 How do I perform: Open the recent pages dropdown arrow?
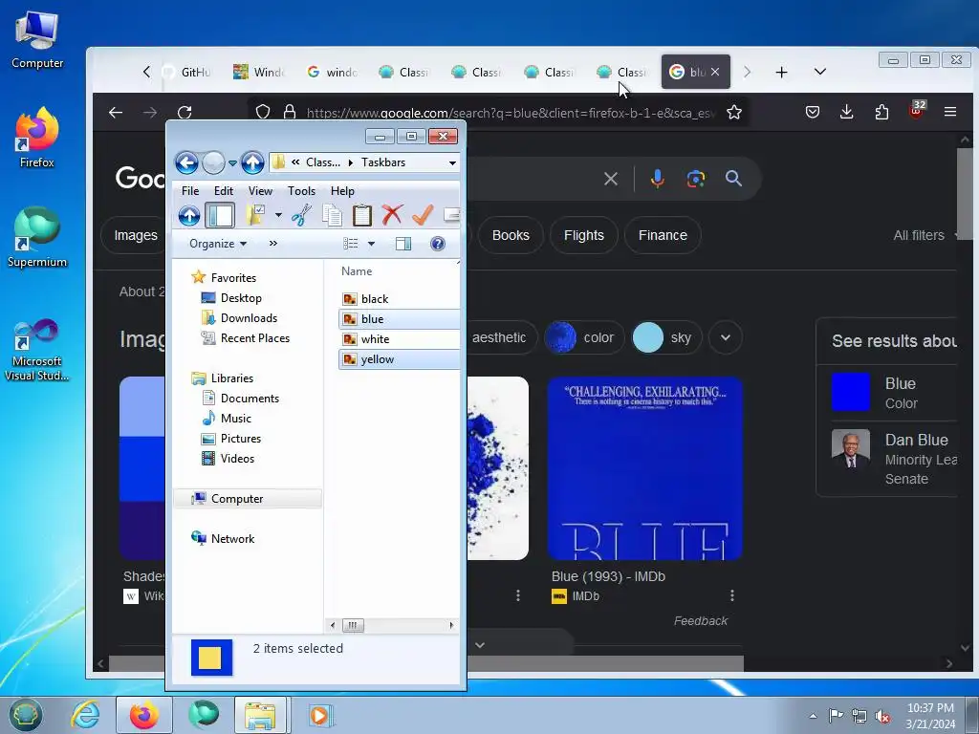232,162
